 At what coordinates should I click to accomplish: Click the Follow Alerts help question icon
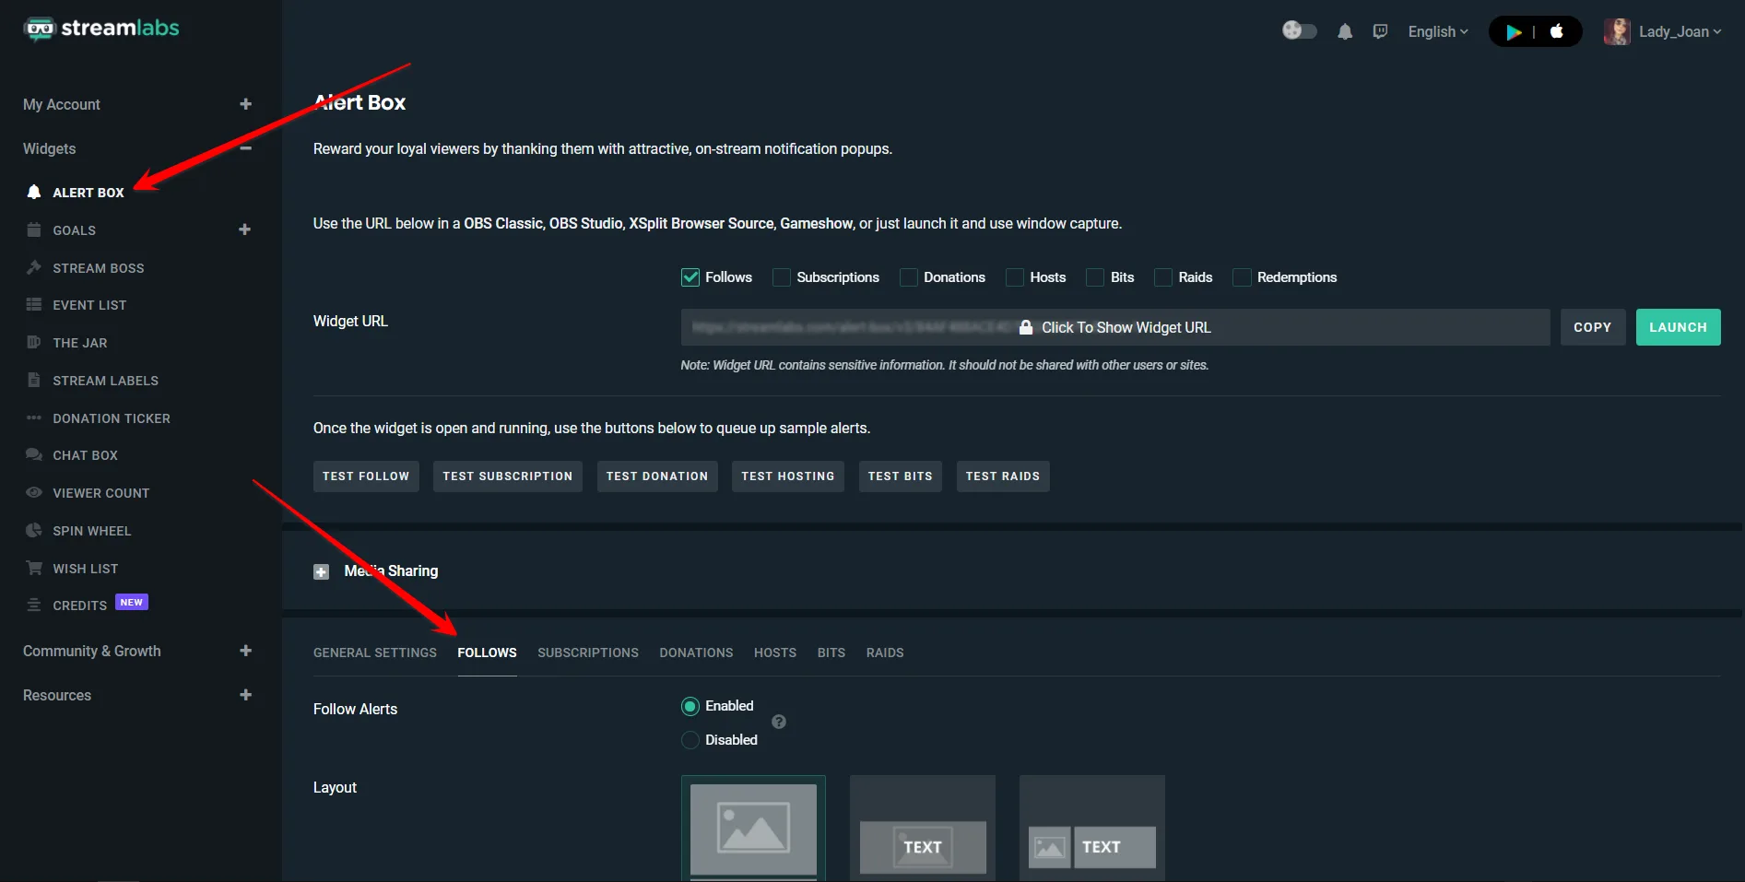(x=779, y=722)
